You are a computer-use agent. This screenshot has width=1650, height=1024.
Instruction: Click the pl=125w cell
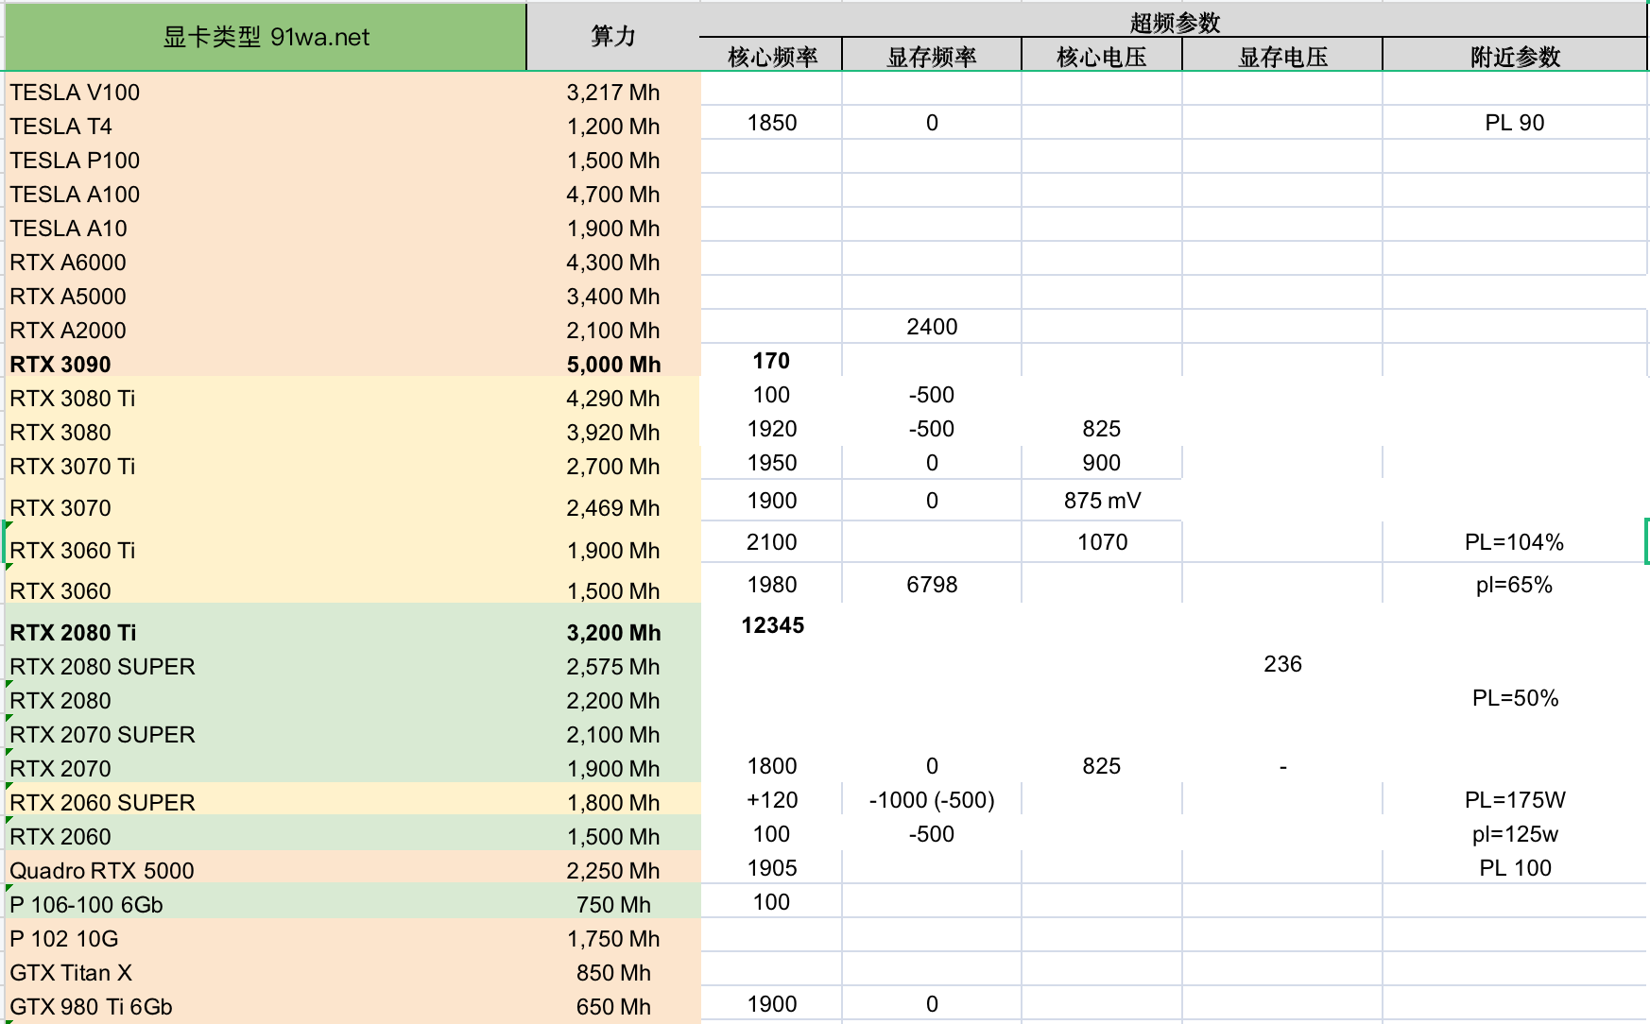point(1515,834)
